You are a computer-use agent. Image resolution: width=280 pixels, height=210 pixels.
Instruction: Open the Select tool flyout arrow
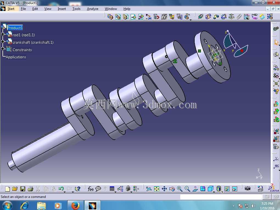point(279,45)
